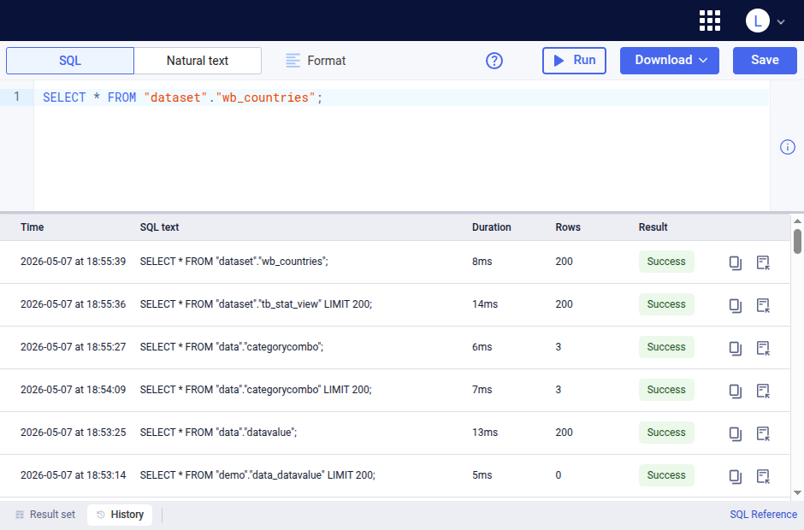This screenshot has width=804, height=530.
Task: Click the Rows column header
Action: click(568, 227)
